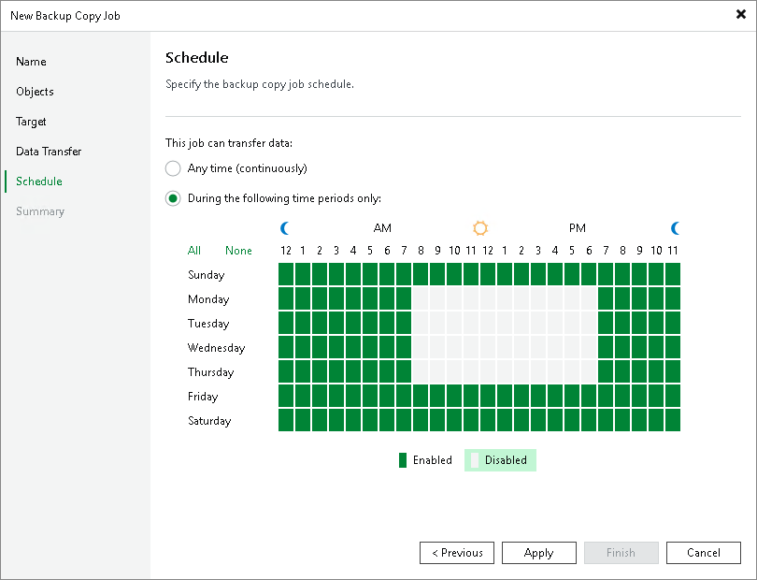Select the Wednesday row label
The height and width of the screenshot is (580, 757).
coord(216,347)
